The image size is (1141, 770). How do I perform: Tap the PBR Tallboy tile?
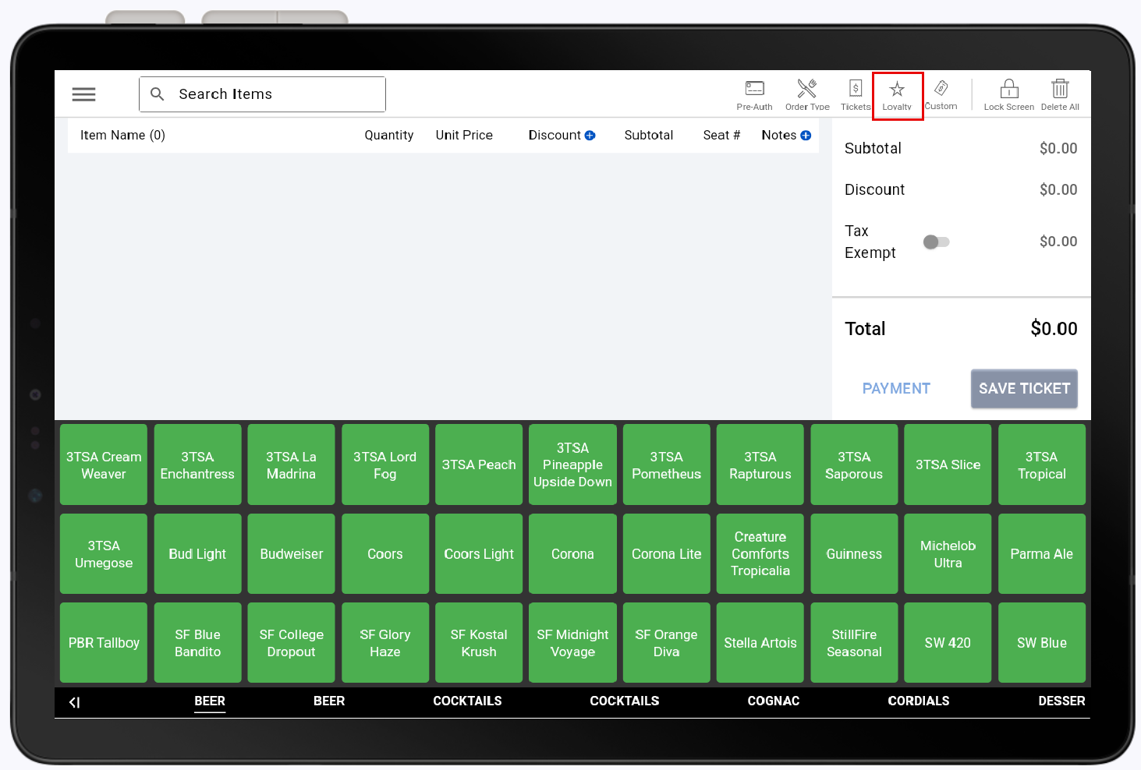[104, 643]
